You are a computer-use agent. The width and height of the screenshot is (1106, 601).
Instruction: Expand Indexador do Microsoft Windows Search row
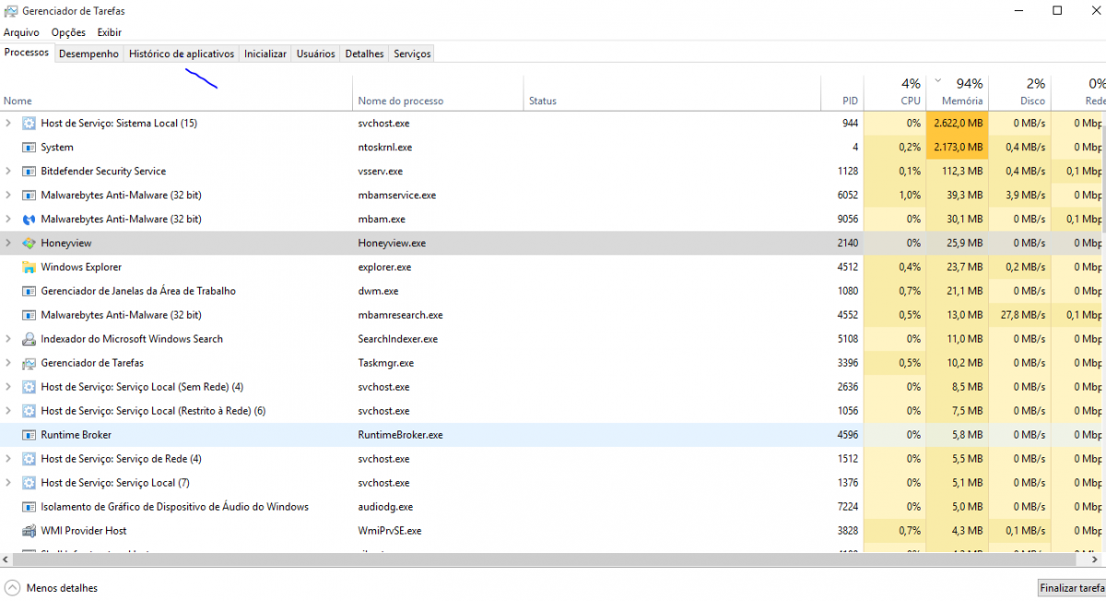pyautogui.click(x=8, y=339)
